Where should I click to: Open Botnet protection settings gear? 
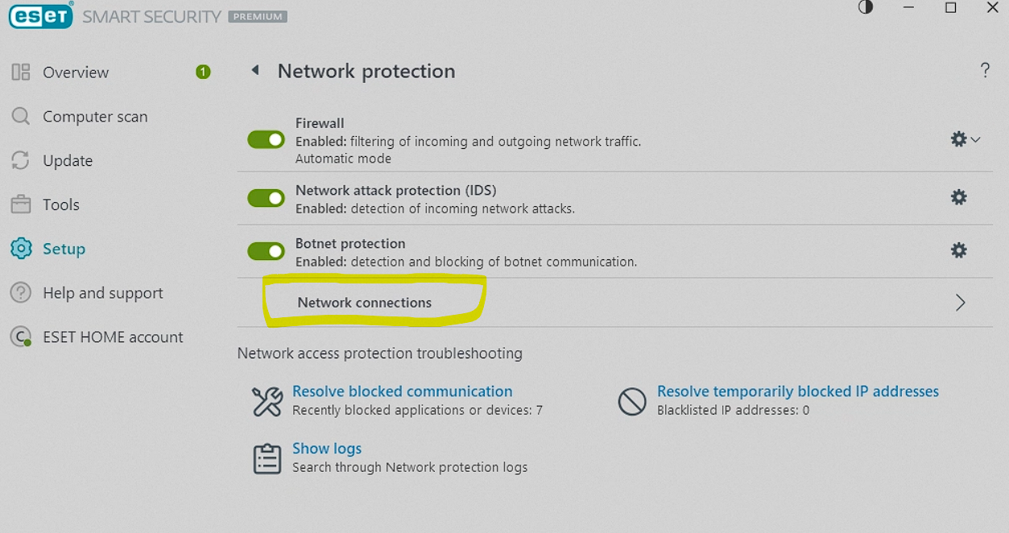958,250
